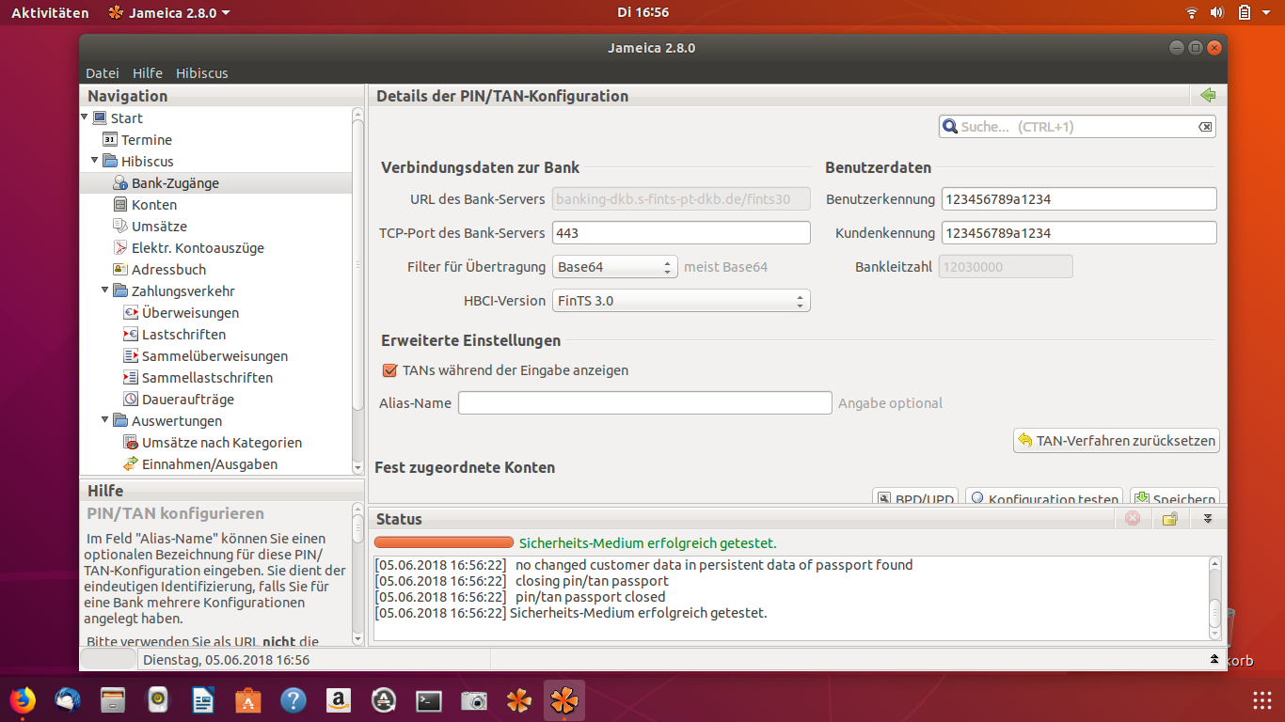Collapse the Start tree node
1285x722 pixels.
pyautogui.click(x=85, y=117)
